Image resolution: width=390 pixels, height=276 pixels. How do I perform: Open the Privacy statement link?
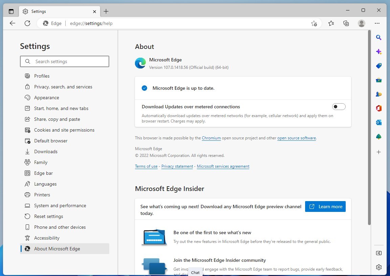pyautogui.click(x=177, y=166)
